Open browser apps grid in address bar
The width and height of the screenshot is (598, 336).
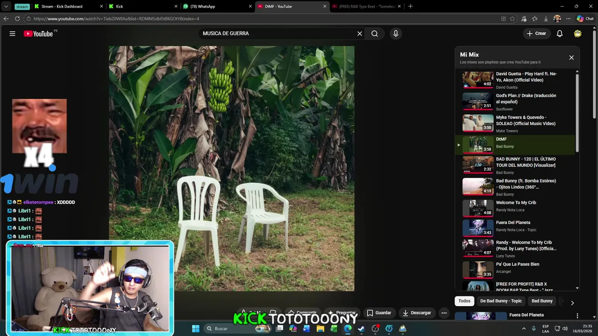503,19
